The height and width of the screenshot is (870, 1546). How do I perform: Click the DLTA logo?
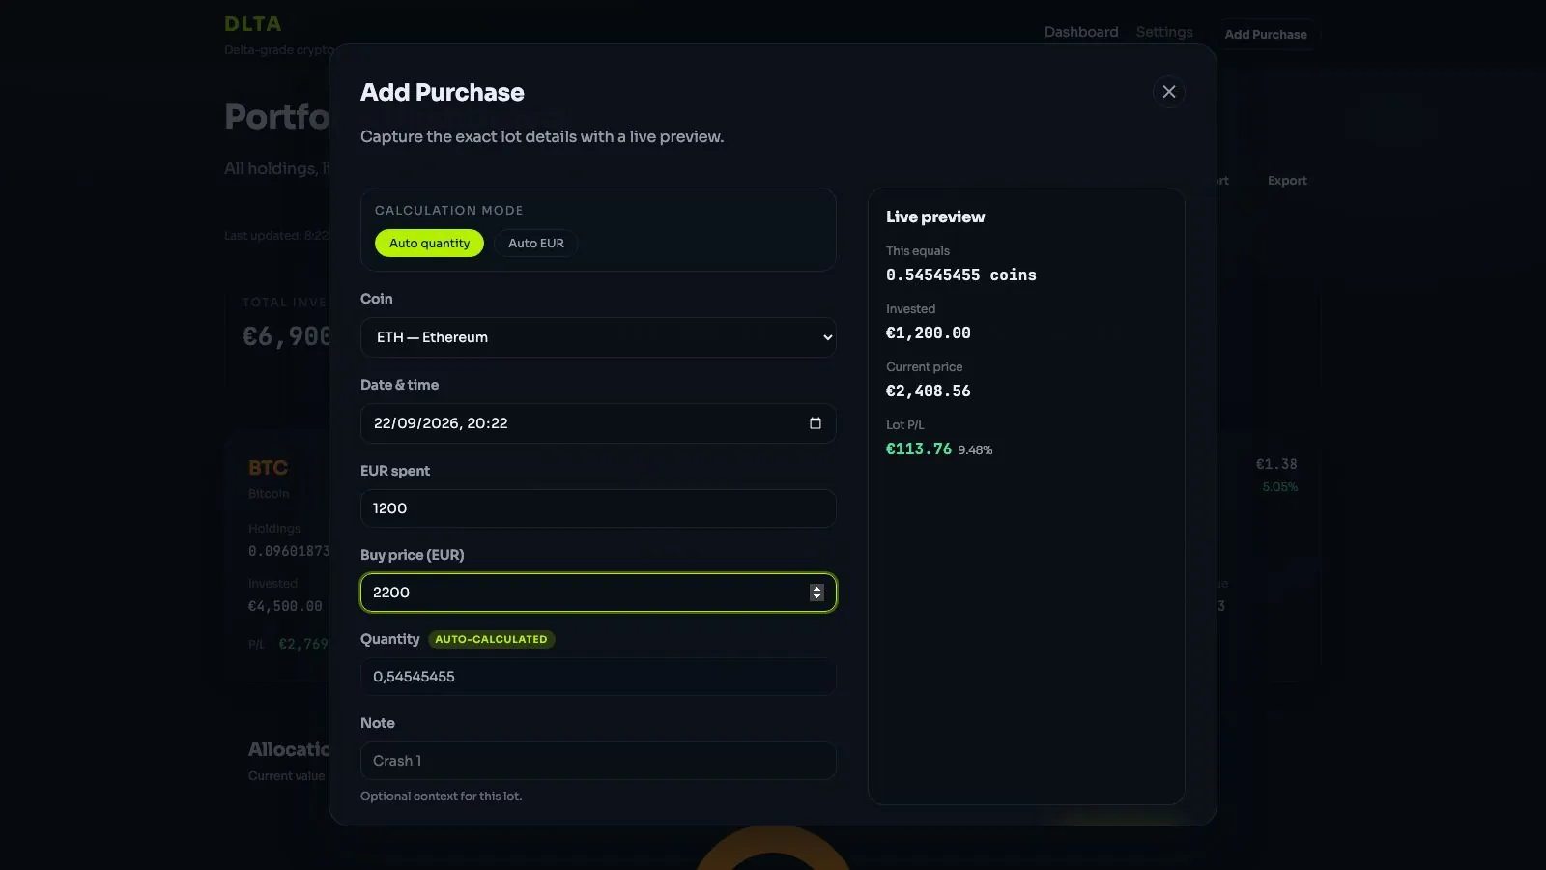pos(253,24)
